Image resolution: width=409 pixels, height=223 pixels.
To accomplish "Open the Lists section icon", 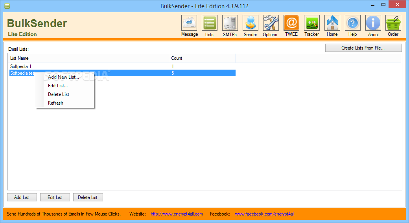I will (210, 23).
